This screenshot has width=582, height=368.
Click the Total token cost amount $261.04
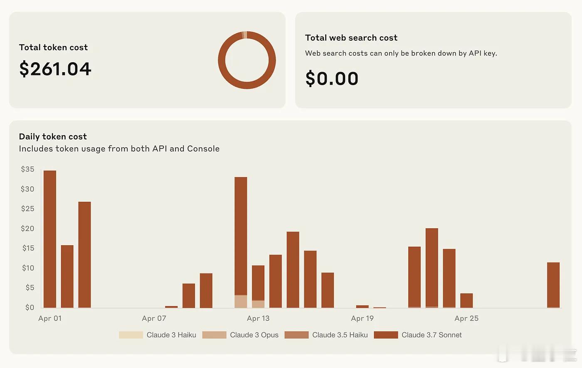click(55, 69)
